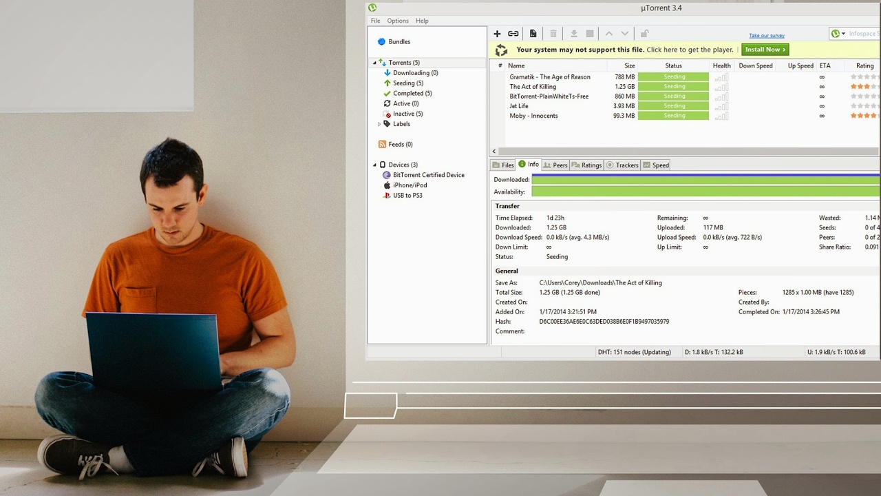Click the blue Downloading arrow icon in the sidebar

(x=388, y=73)
